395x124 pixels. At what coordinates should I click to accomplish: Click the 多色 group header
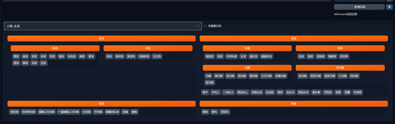click(x=148, y=48)
